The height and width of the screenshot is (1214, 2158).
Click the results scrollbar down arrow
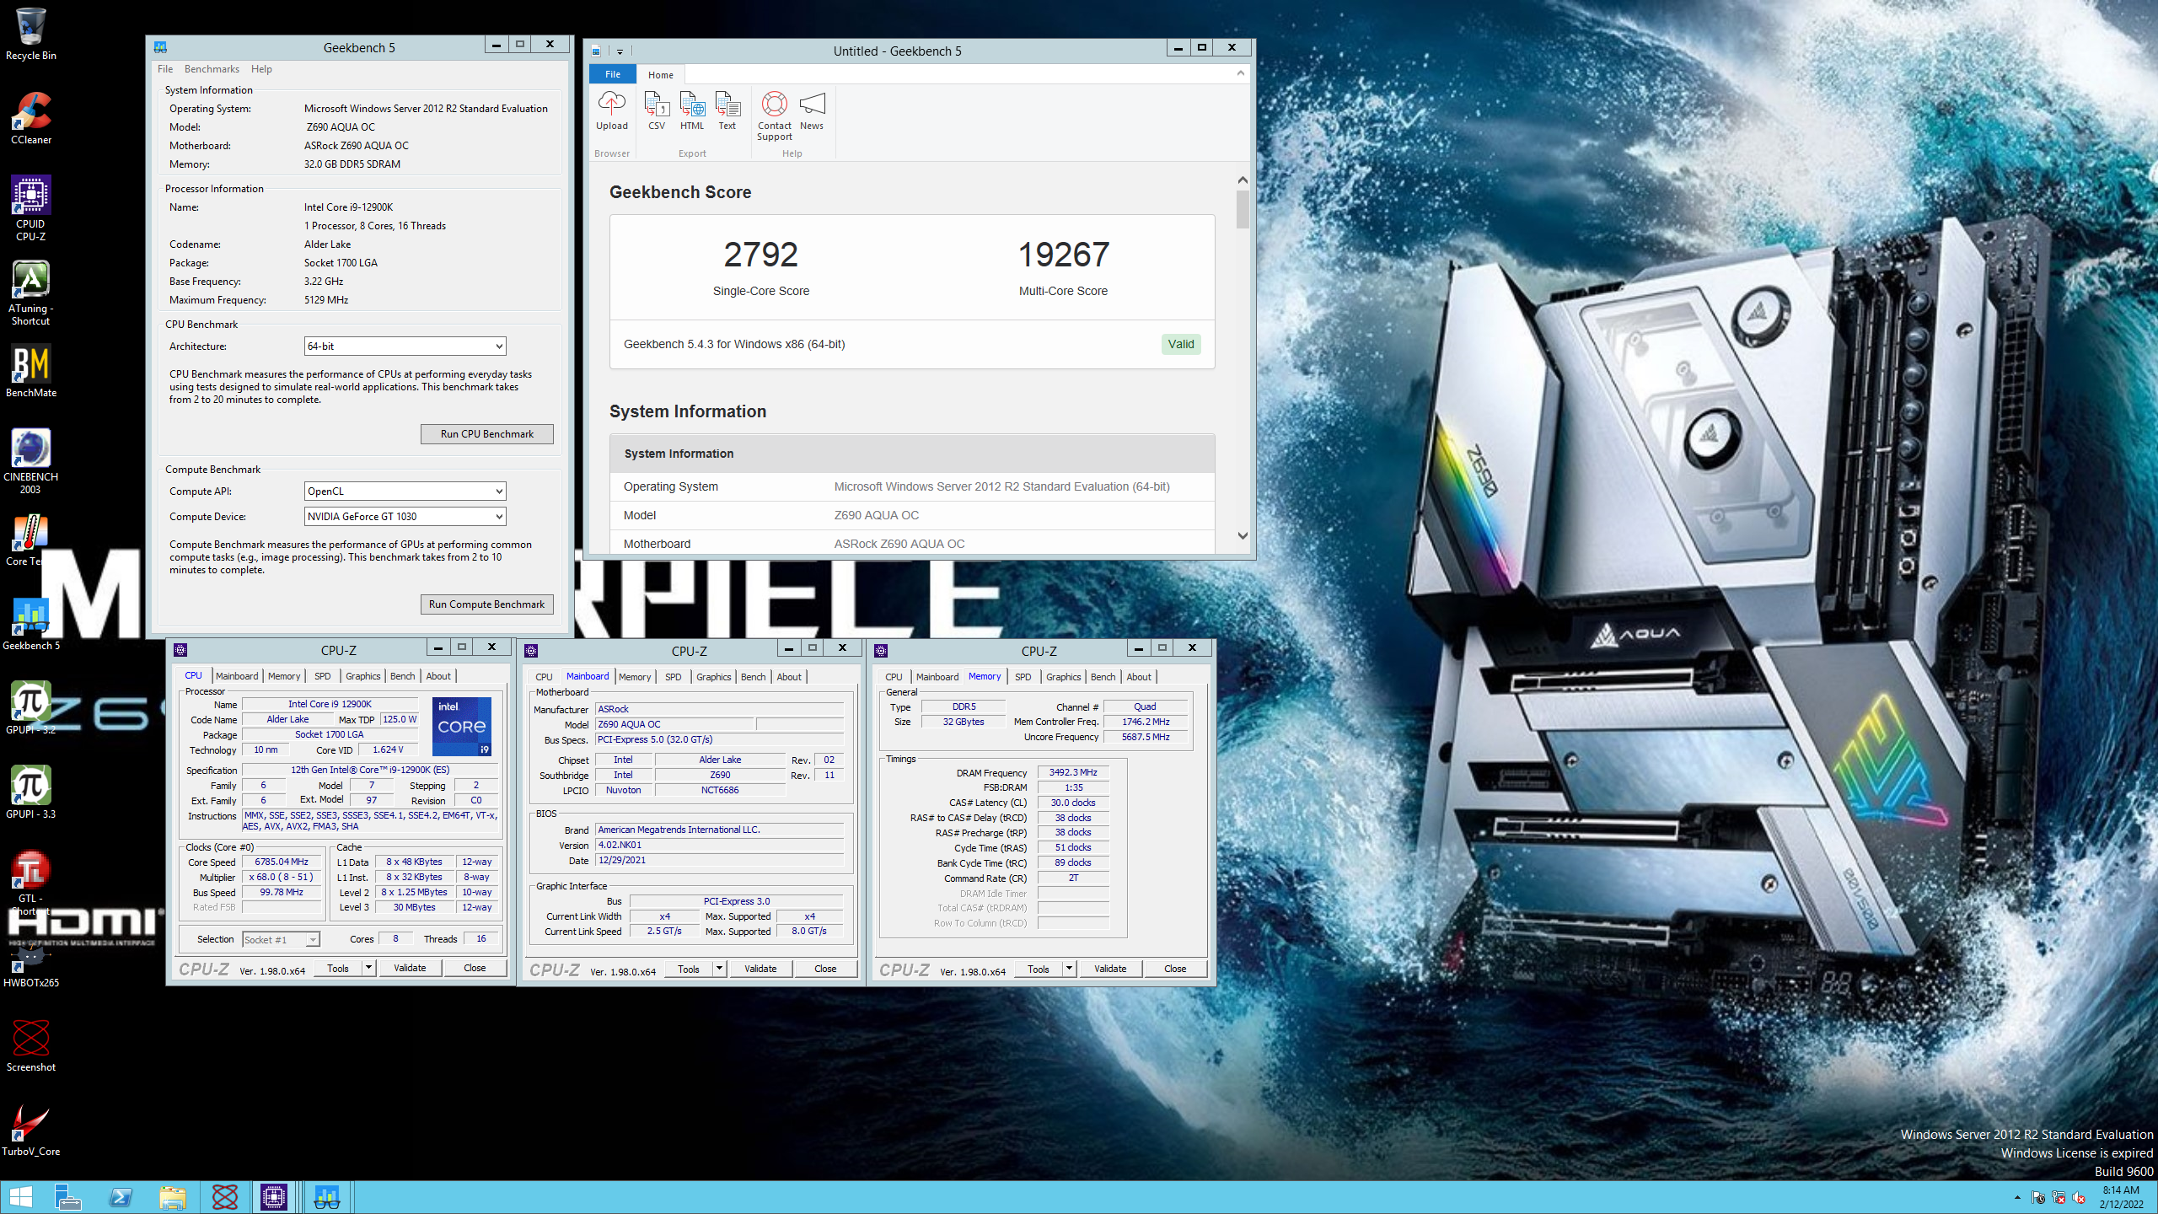(1243, 535)
